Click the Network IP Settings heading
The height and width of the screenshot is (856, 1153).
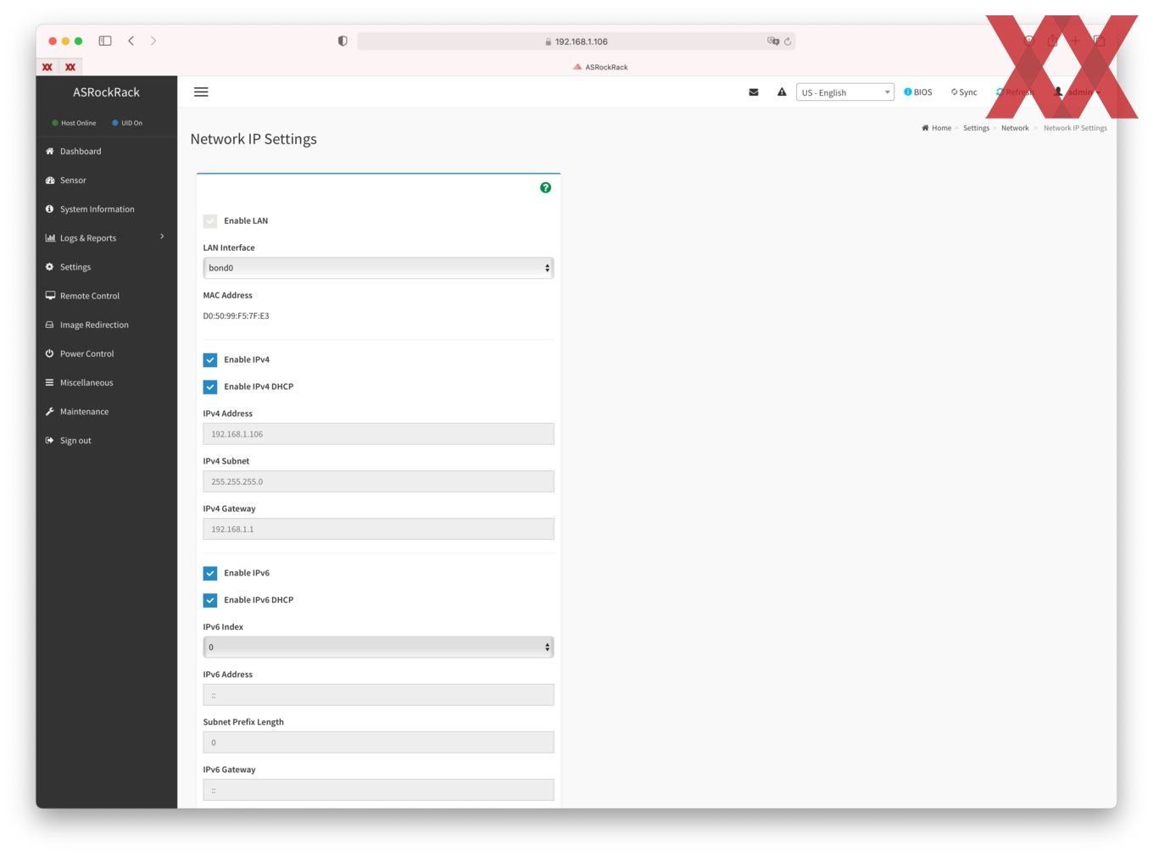coord(253,139)
